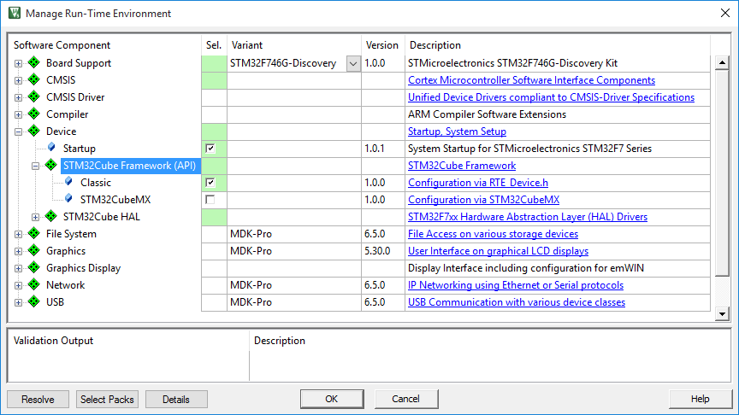The width and height of the screenshot is (739, 415).
Task: Expand the Board Support tree node
Action: click(x=18, y=63)
